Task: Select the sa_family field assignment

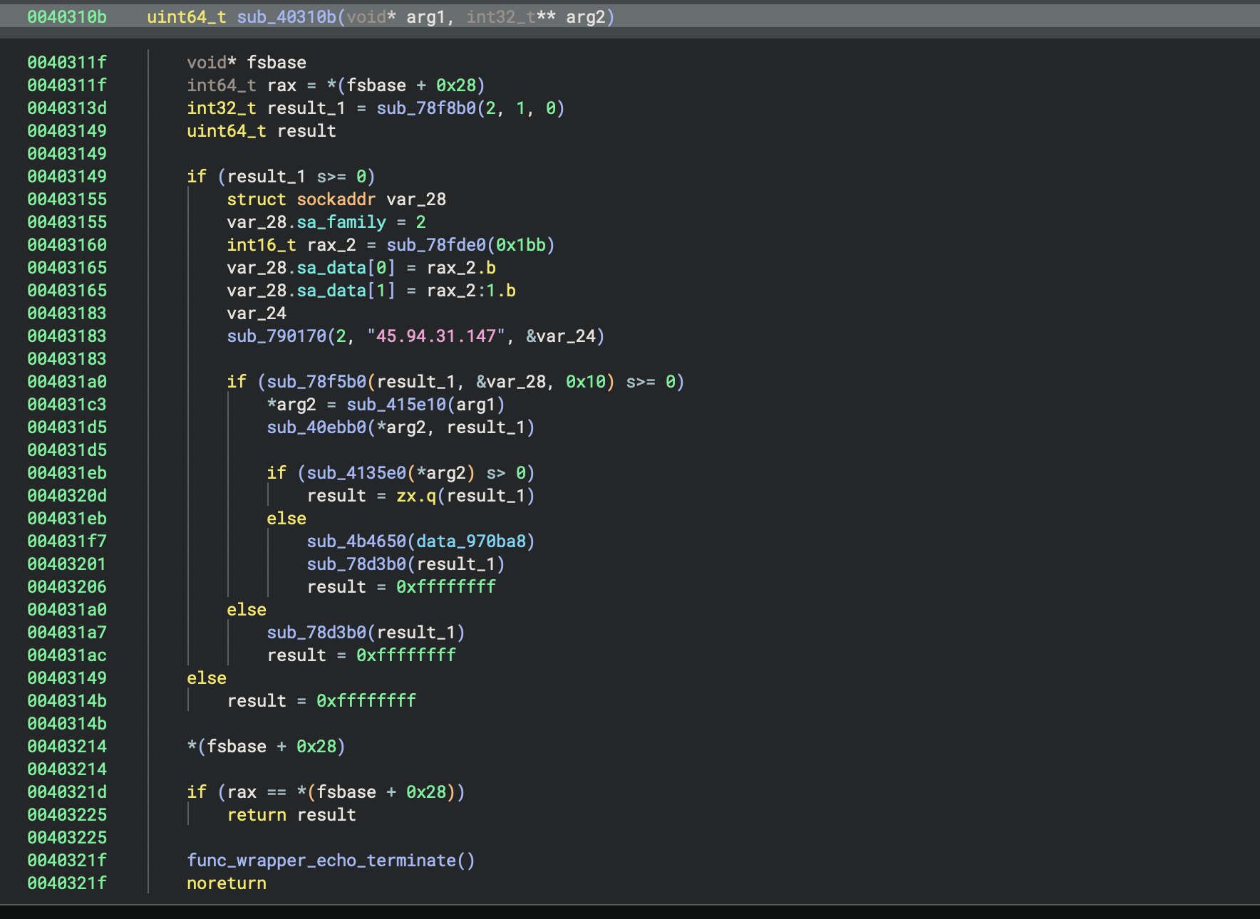Action: coord(341,222)
